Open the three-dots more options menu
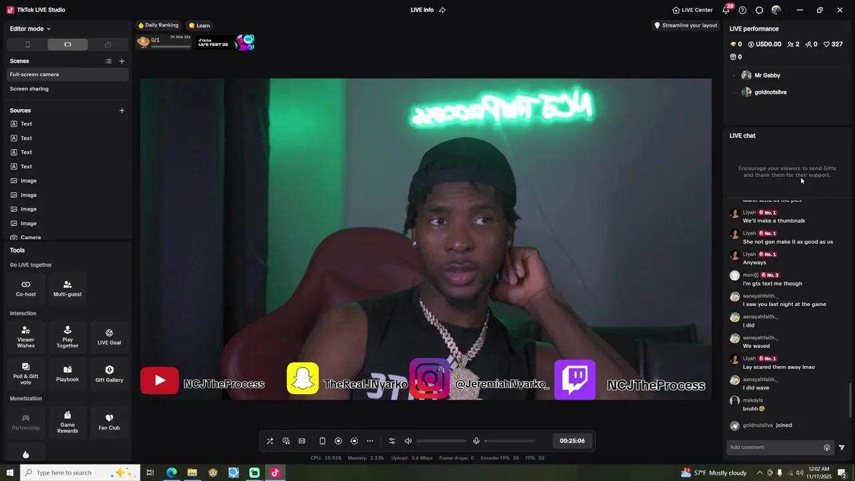Viewport: 855px width, 481px height. [x=370, y=441]
